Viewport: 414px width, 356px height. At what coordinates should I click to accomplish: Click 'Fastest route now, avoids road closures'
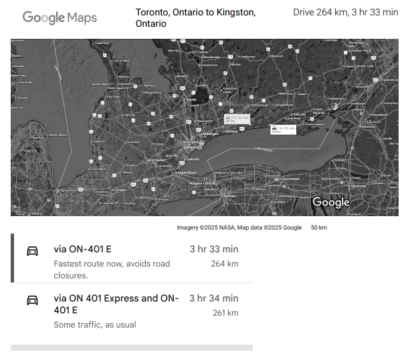[112, 270]
